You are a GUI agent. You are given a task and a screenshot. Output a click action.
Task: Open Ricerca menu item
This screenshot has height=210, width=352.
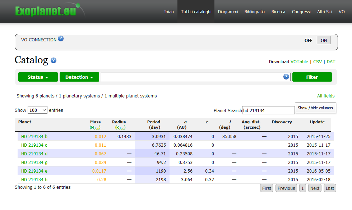coord(278,12)
